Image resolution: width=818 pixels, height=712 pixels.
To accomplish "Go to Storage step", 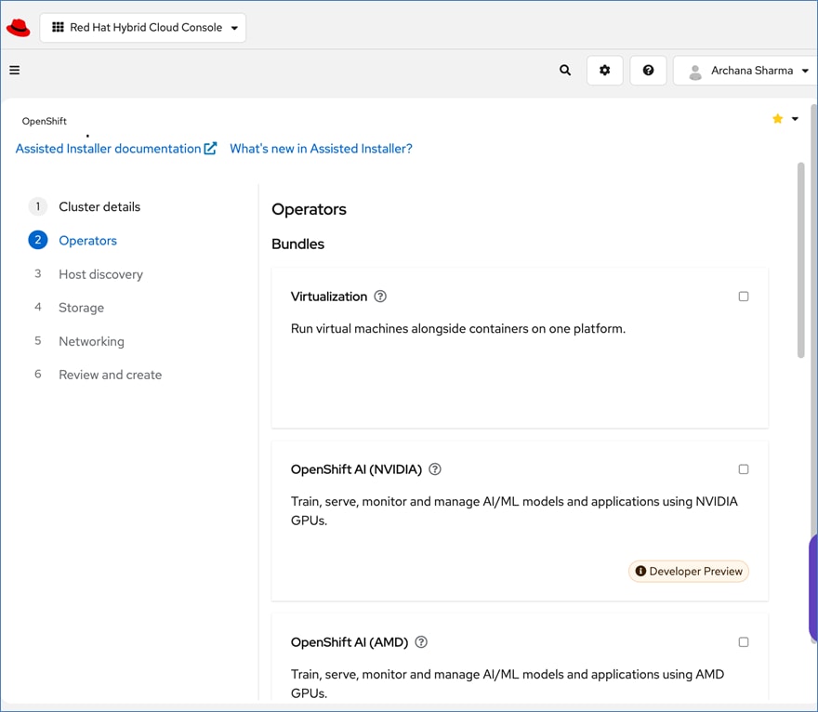I will click(x=81, y=308).
